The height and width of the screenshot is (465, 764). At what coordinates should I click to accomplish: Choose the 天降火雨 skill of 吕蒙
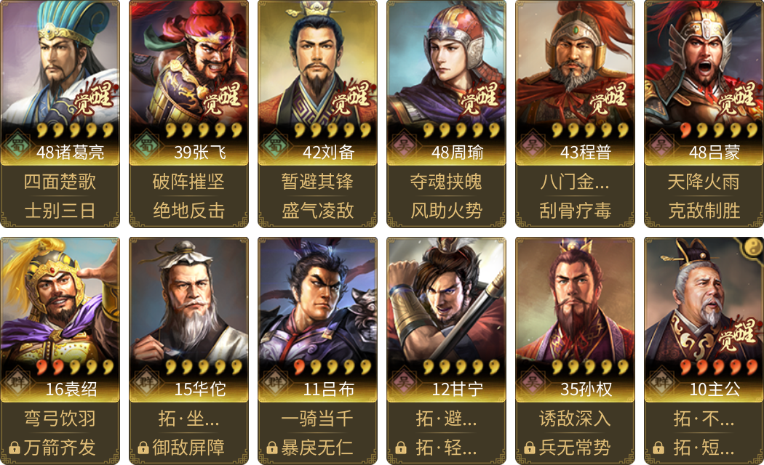click(x=704, y=182)
